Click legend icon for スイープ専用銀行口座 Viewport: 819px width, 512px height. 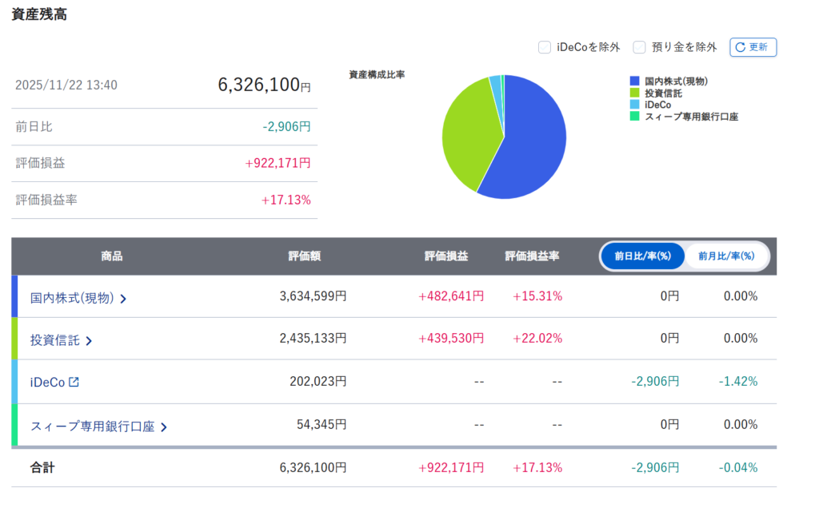coord(635,117)
